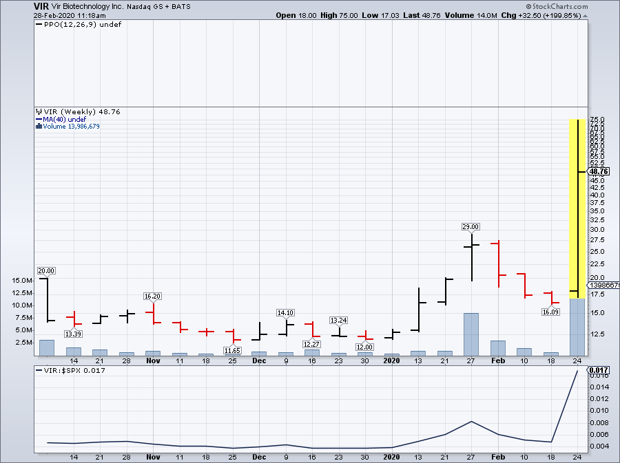The width and height of the screenshot is (620, 463).
Task: Click the 2020 label beneath the VIR:$SPX panel
Action: 391,457
